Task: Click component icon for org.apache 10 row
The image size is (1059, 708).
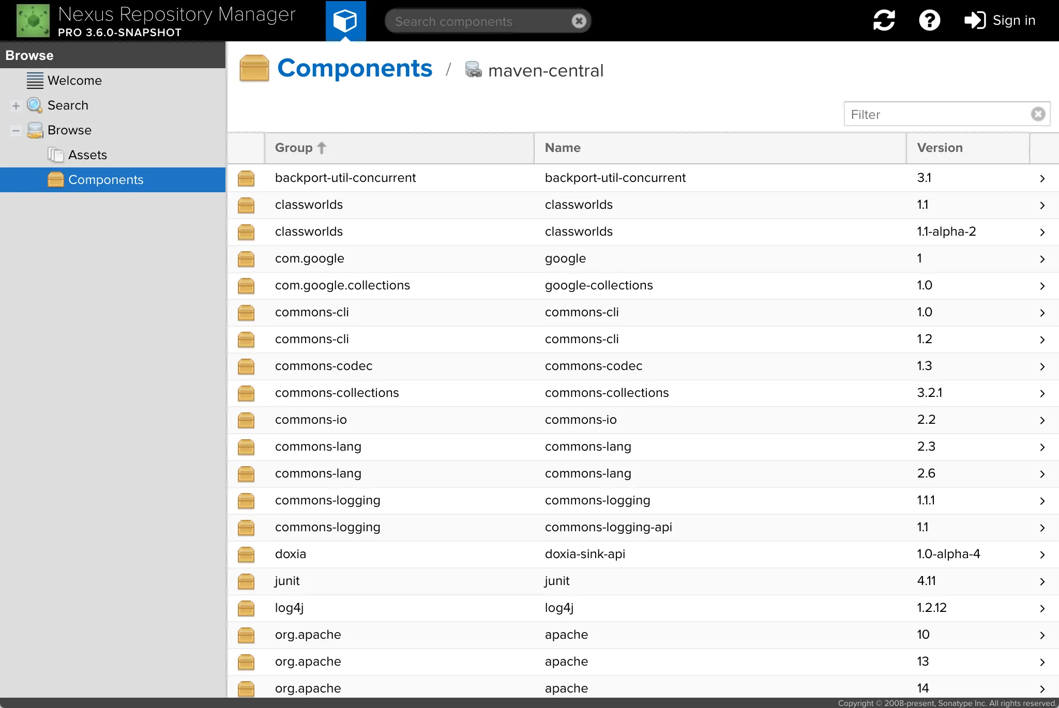Action: [246, 635]
